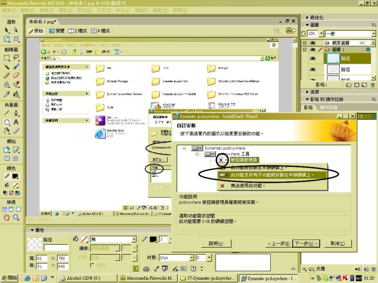Open the enabled 材質 DNA texture dropdown
Screen dimensions: 378x283
click(192, 258)
